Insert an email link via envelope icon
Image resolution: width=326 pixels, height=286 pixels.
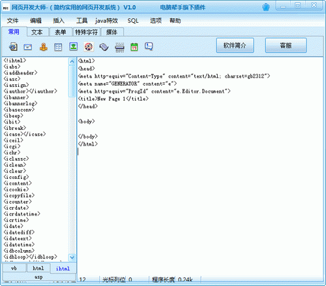pyautogui.click(x=28, y=47)
